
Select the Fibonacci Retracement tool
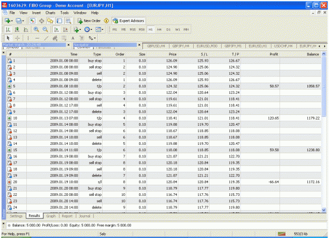tap(64, 38)
